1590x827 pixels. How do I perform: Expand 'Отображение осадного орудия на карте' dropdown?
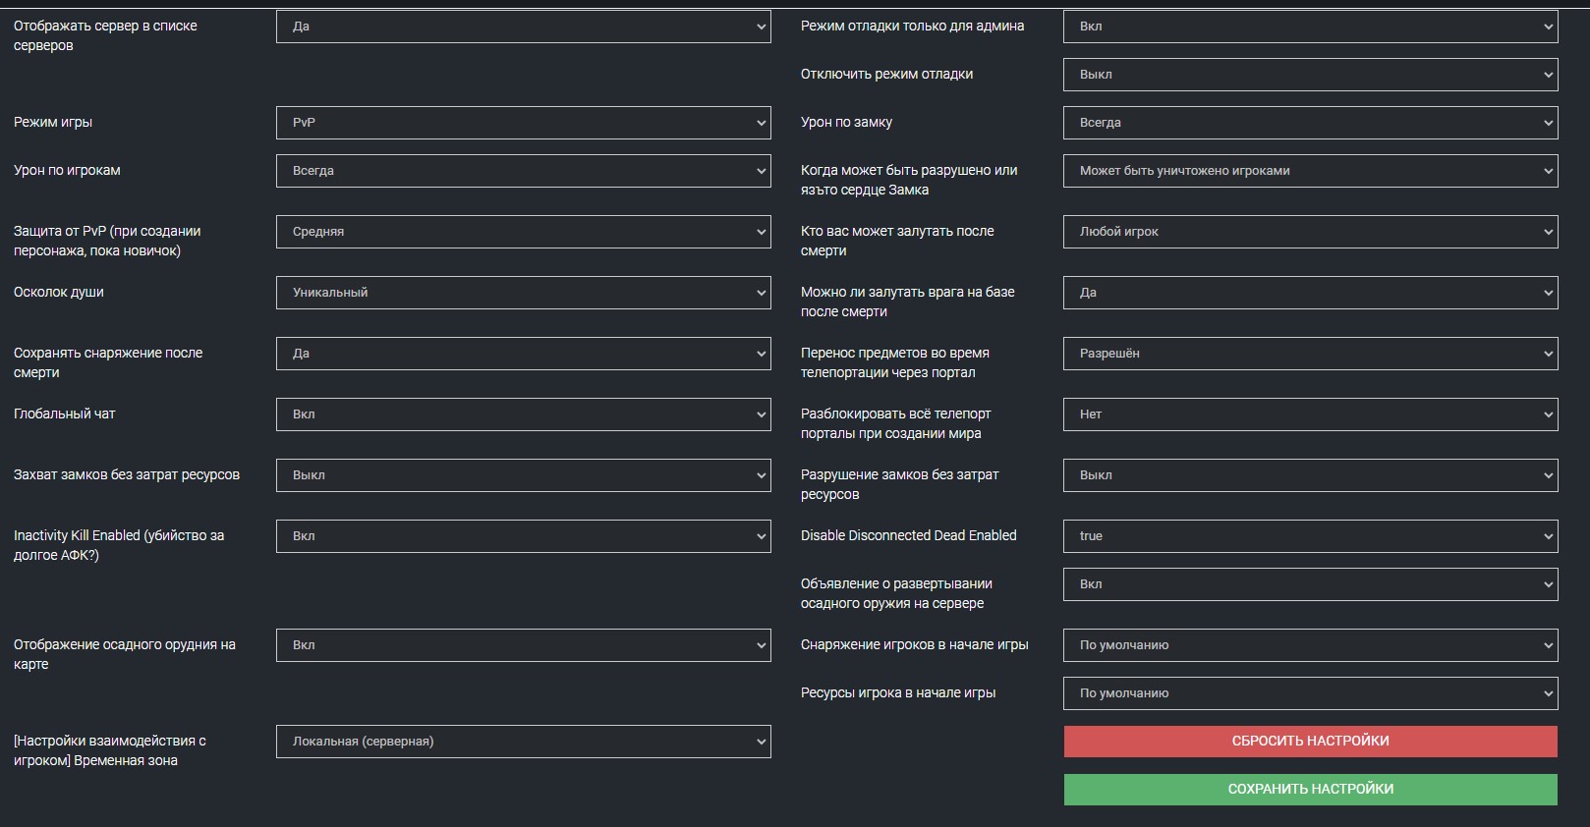coord(523,645)
